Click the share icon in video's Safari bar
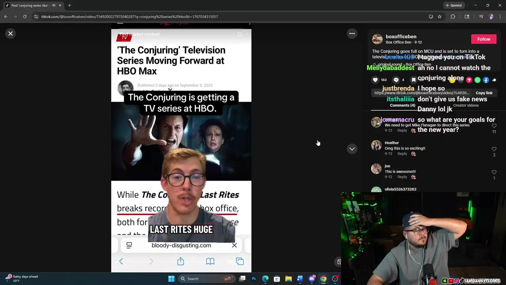 click(181, 261)
